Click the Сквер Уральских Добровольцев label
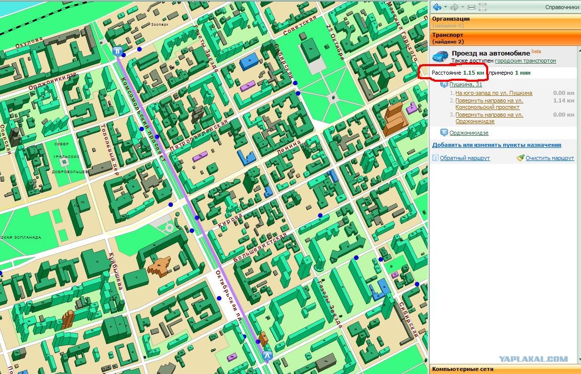 [x=69, y=157]
